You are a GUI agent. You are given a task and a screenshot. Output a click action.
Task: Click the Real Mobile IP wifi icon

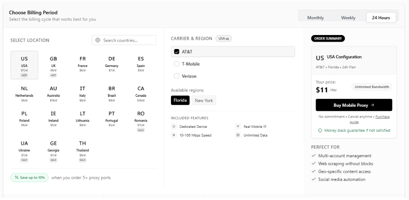click(x=238, y=126)
